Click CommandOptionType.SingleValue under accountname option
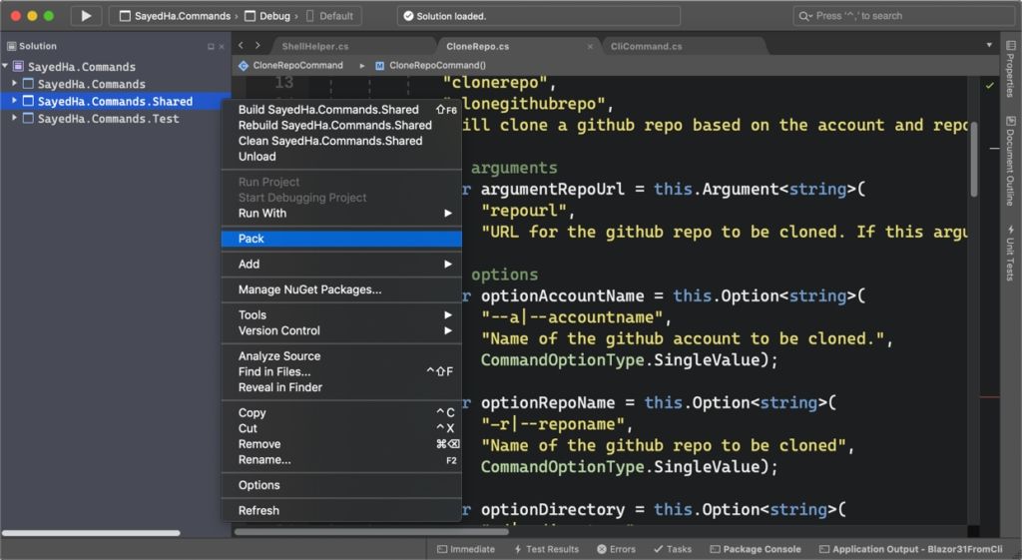The width and height of the screenshot is (1022, 560). pos(629,360)
